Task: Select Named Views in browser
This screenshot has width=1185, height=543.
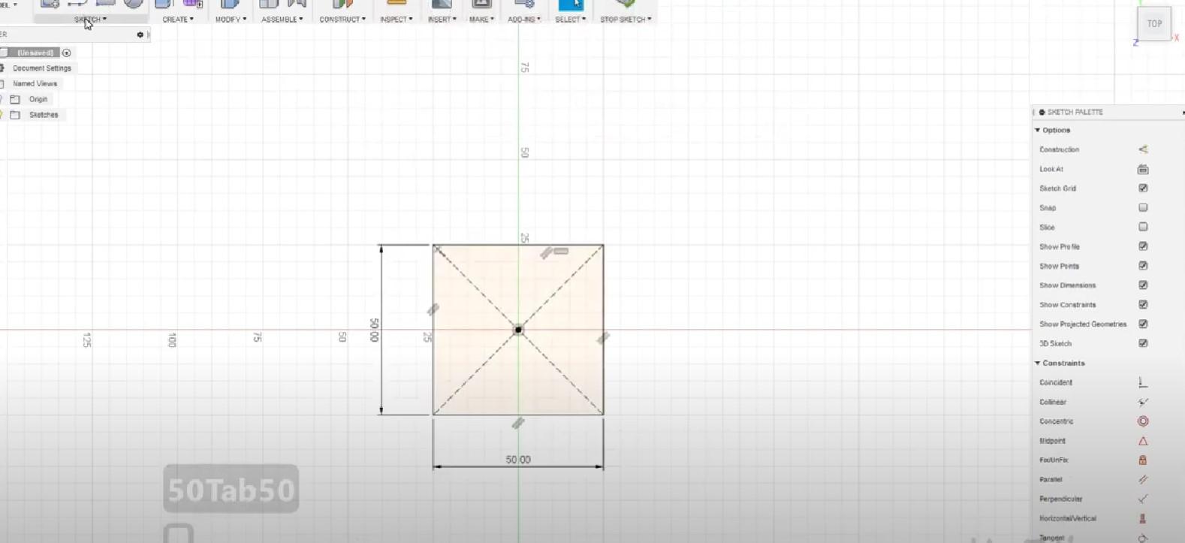Action: click(x=35, y=83)
